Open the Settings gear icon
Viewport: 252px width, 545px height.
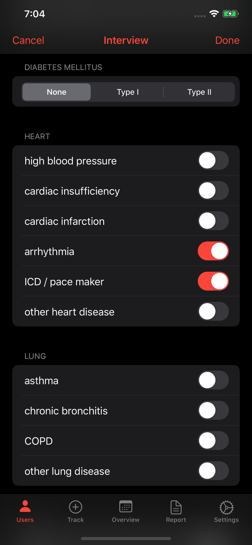(226, 507)
